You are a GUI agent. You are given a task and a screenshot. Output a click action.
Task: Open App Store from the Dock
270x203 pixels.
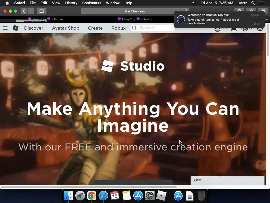(x=138, y=196)
